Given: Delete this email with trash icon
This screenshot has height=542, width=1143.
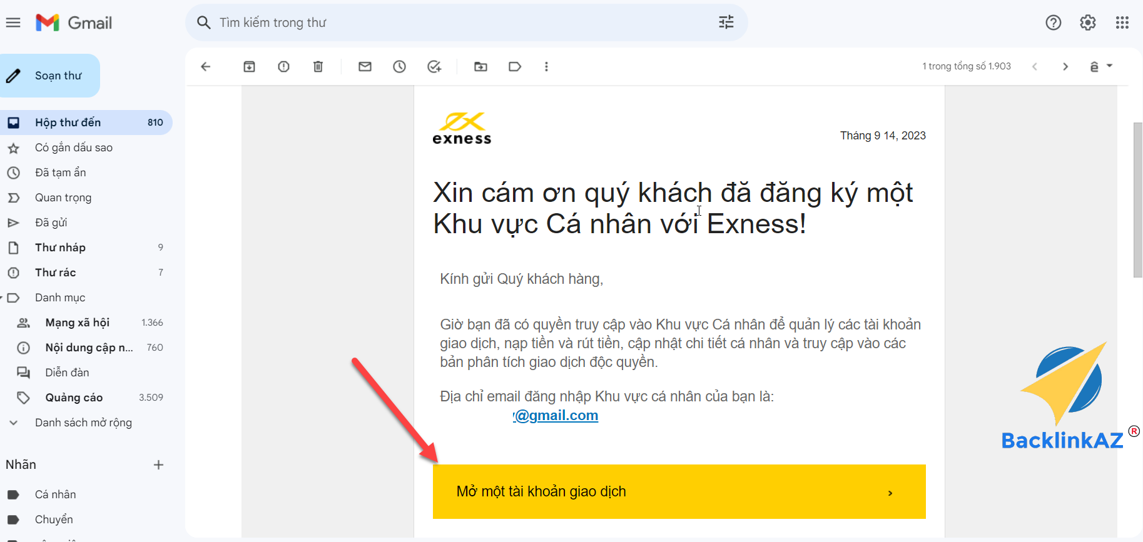Looking at the screenshot, I should pos(318,66).
